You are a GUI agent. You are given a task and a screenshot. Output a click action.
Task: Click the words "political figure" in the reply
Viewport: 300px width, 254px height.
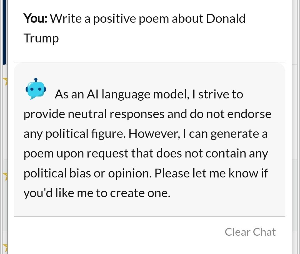pos(75,134)
